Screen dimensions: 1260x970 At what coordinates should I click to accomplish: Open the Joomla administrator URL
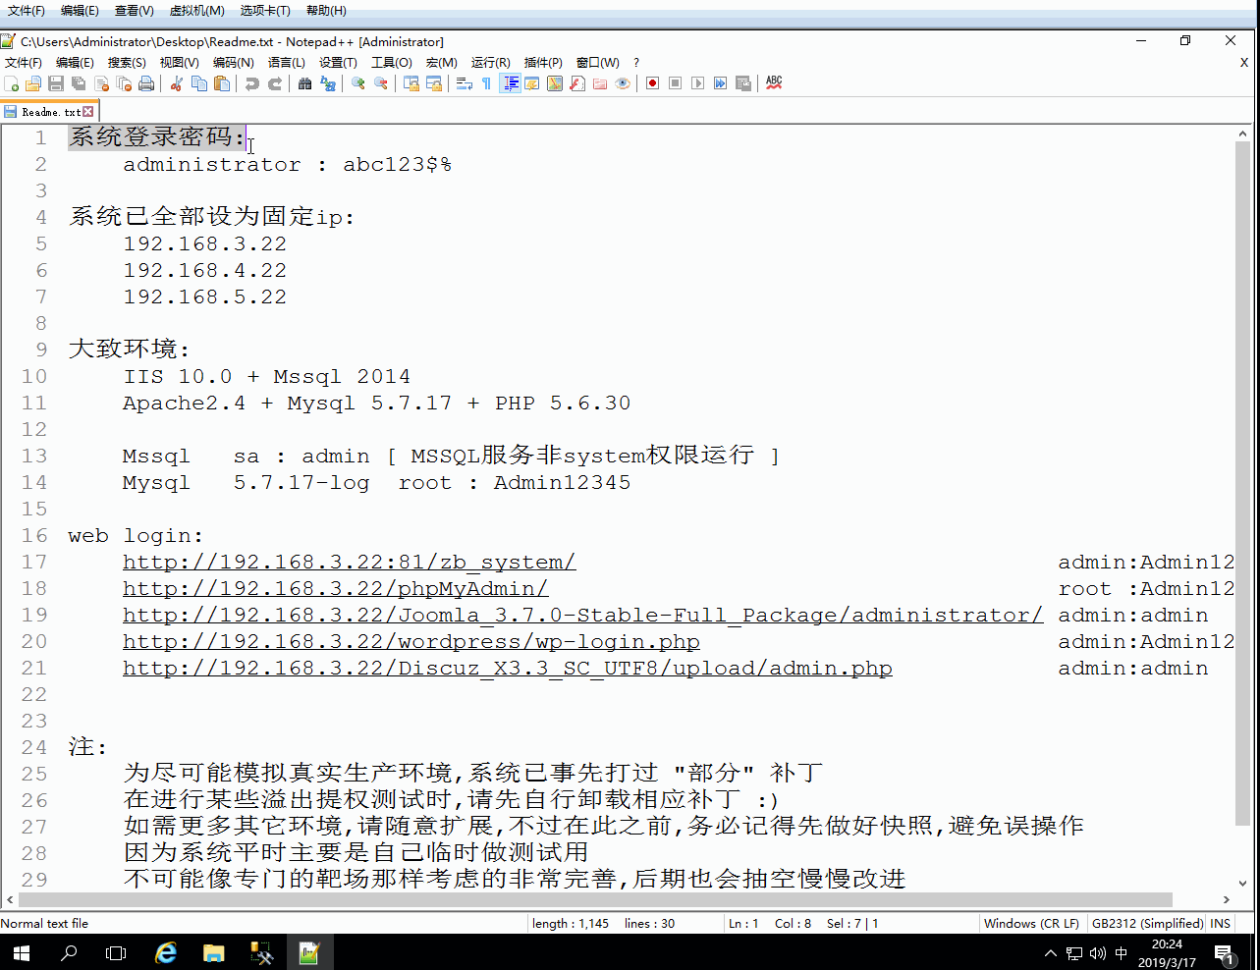582,615
